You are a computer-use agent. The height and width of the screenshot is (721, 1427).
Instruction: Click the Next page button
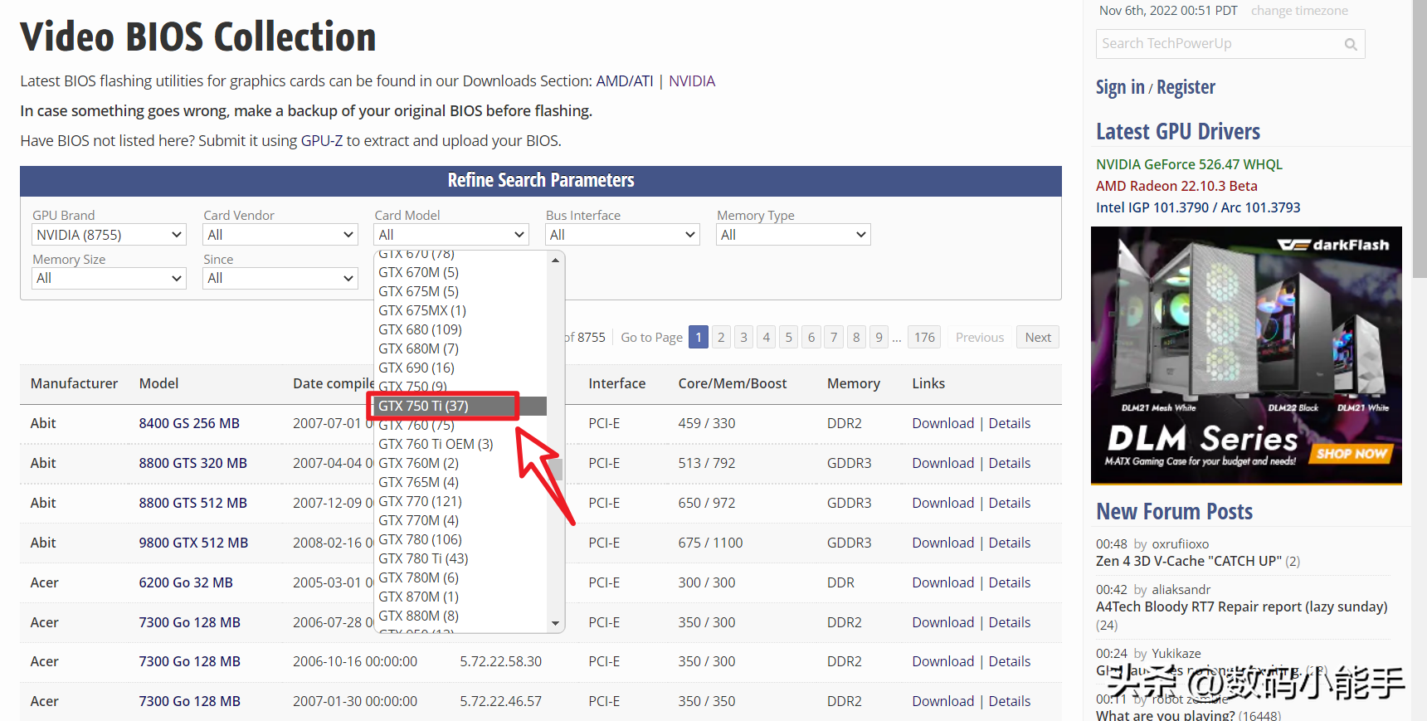1037,337
